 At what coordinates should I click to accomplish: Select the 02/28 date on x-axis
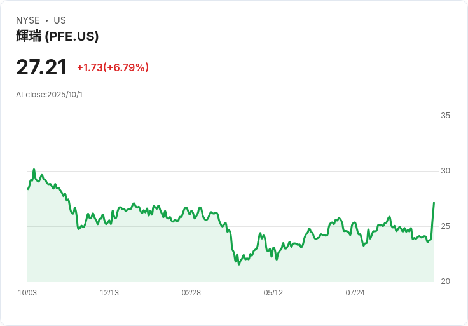pyautogui.click(x=191, y=293)
